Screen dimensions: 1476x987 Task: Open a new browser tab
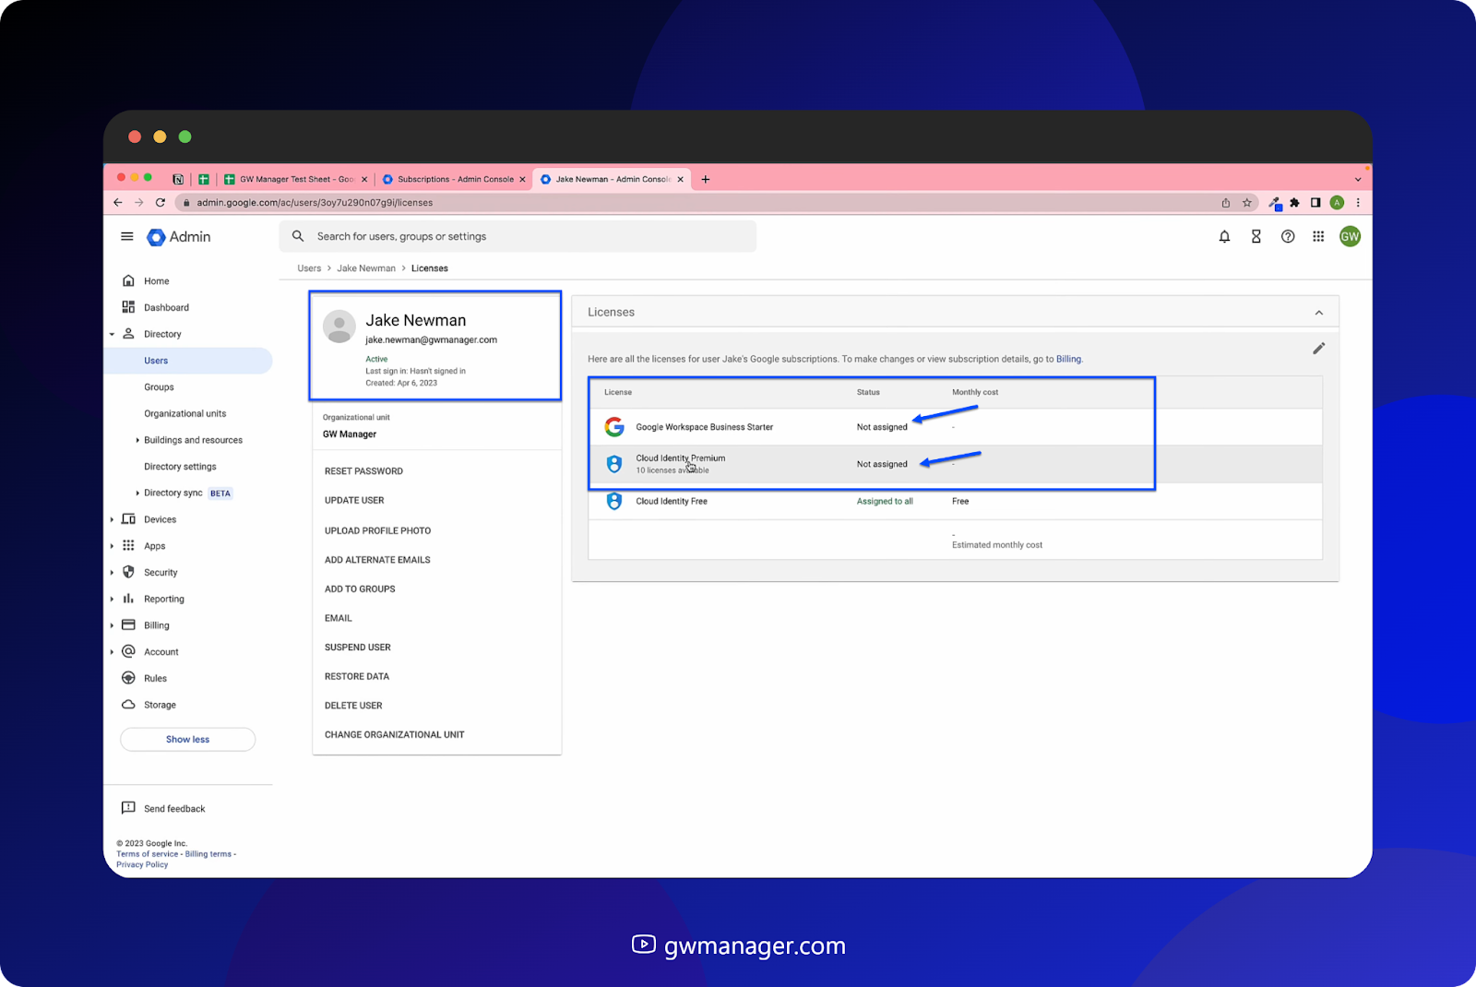(x=706, y=180)
